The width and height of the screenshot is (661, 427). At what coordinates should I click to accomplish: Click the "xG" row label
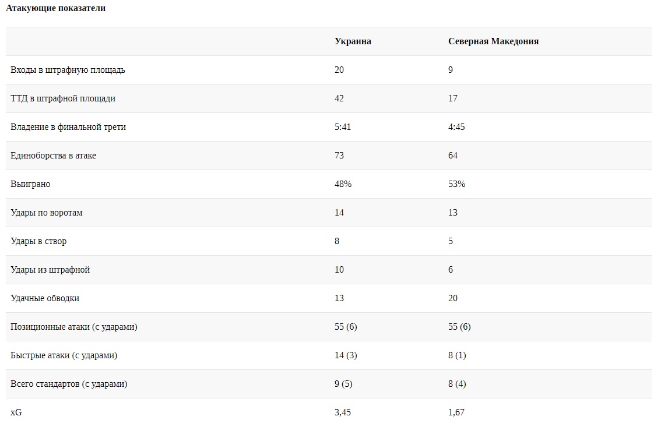(16, 412)
